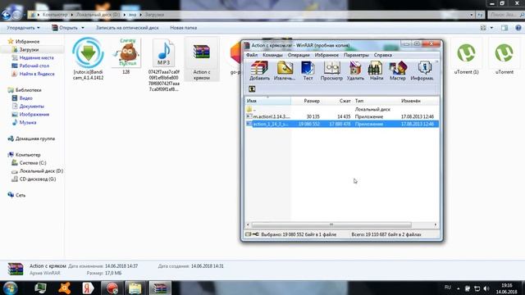Click WinRAR Удалить (Delete) toolbar icon

tap(355, 70)
